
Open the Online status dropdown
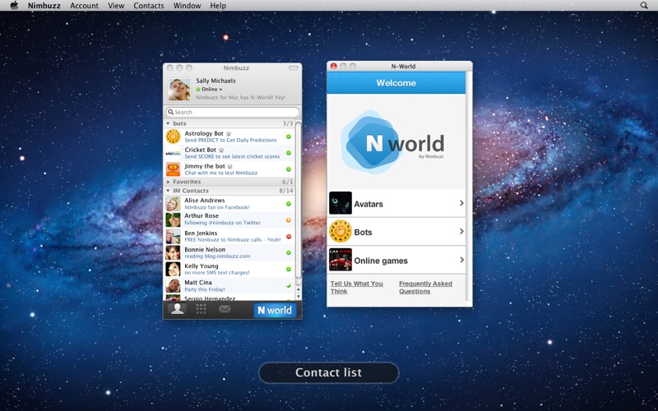click(209, 90)
